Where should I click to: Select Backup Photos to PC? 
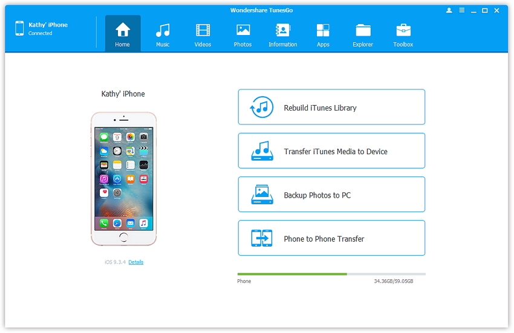[x=331, y=195]
